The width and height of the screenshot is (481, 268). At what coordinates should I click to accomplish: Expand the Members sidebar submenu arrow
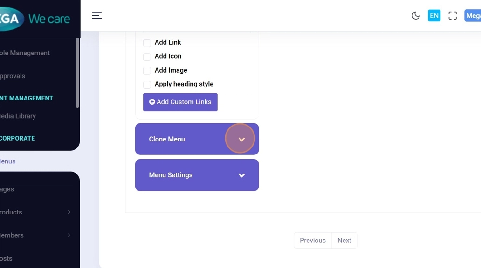coord(69,235)
